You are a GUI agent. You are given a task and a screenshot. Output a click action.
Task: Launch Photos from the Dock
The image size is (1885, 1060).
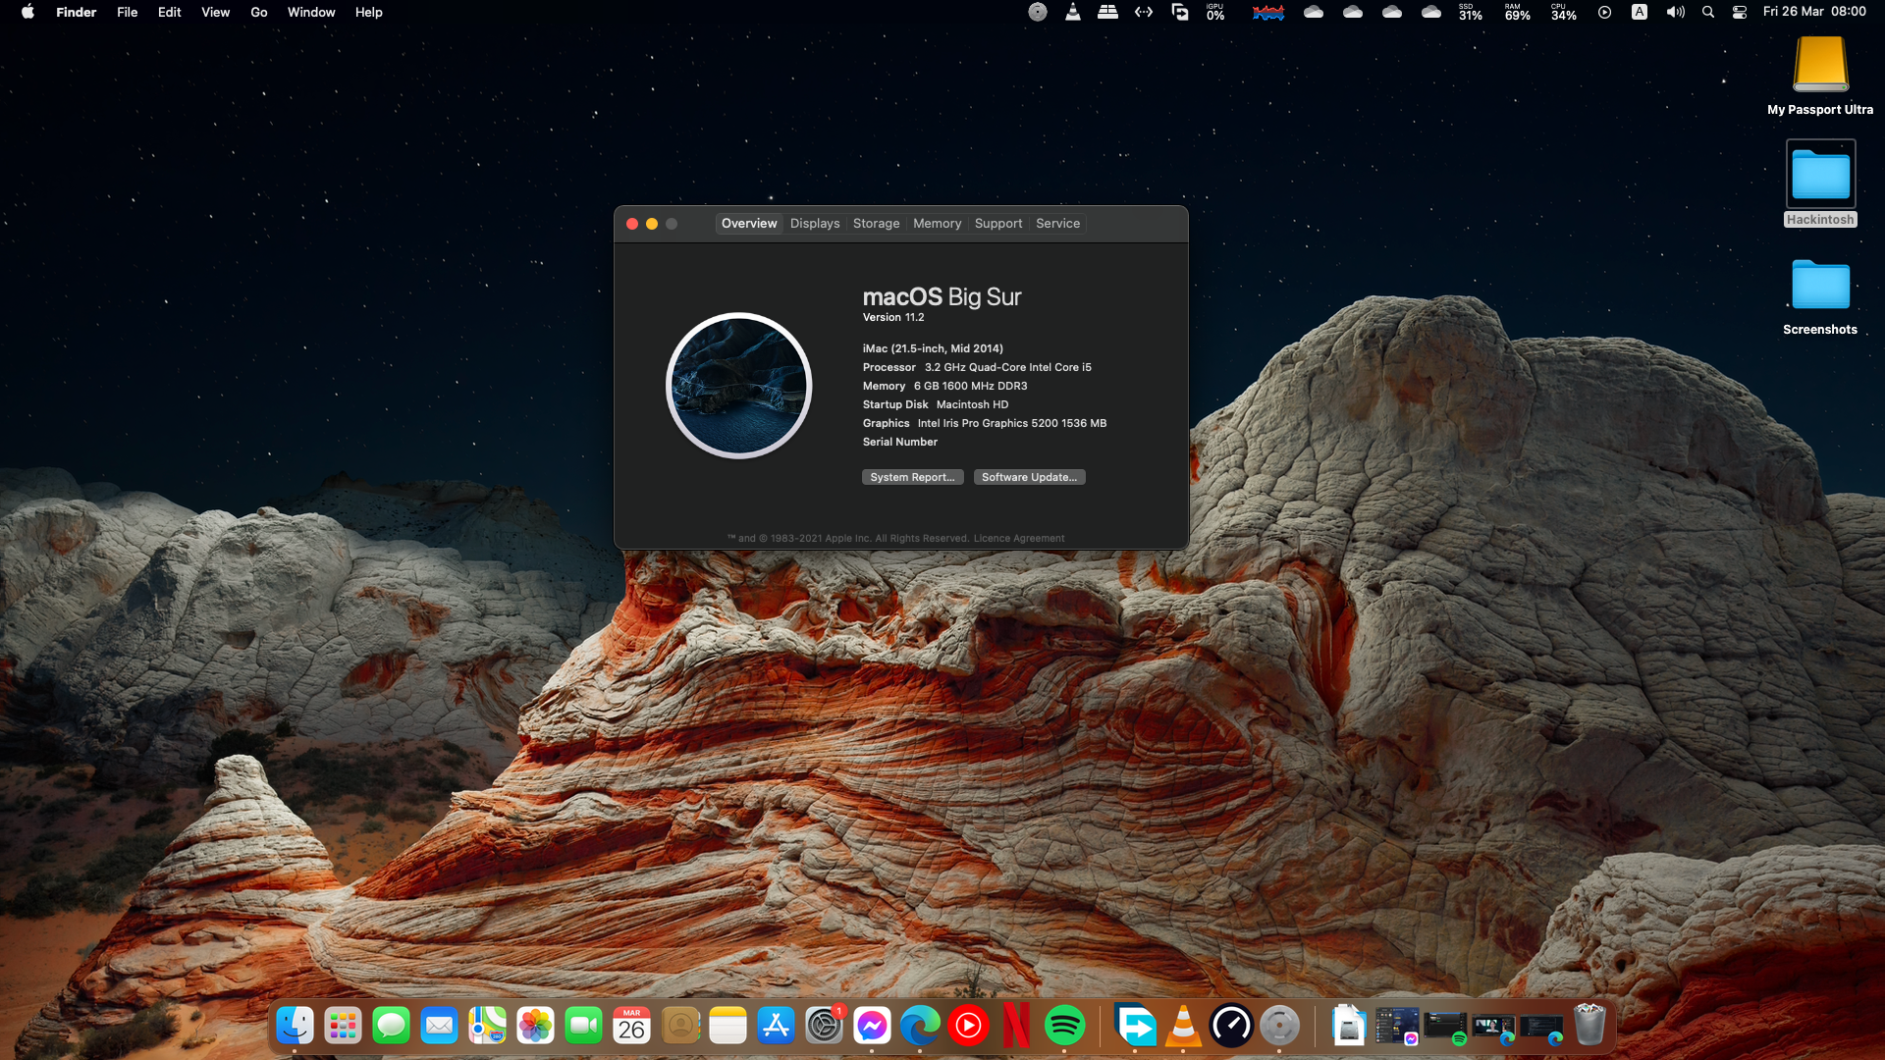pyautogui.click(x=535, y=1027)
